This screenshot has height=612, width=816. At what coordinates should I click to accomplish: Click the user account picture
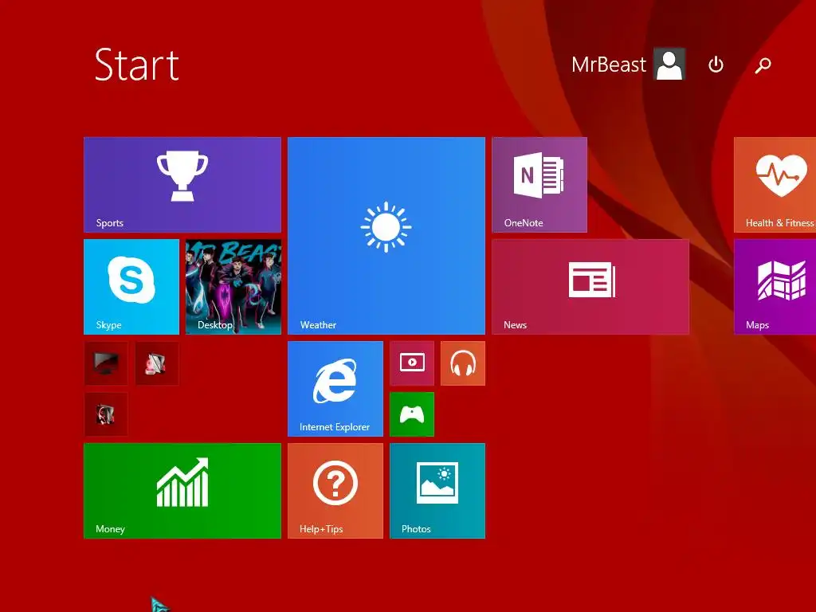coord(669,65)
